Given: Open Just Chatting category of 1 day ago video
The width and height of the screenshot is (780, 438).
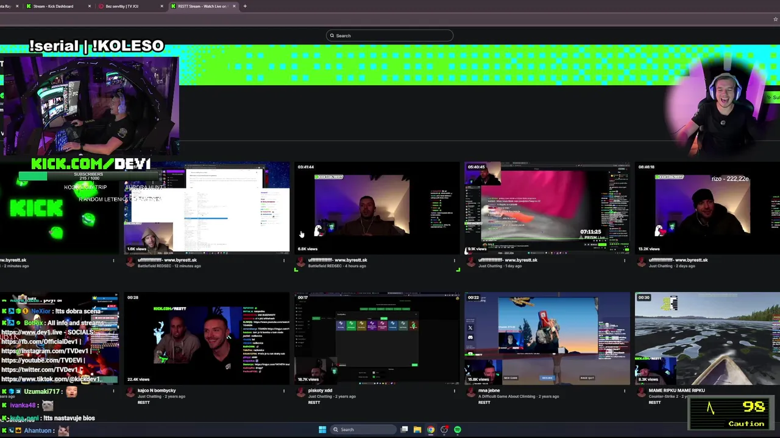Looking at the screenshot, I should pyautogui.click(x=491, y=266).
